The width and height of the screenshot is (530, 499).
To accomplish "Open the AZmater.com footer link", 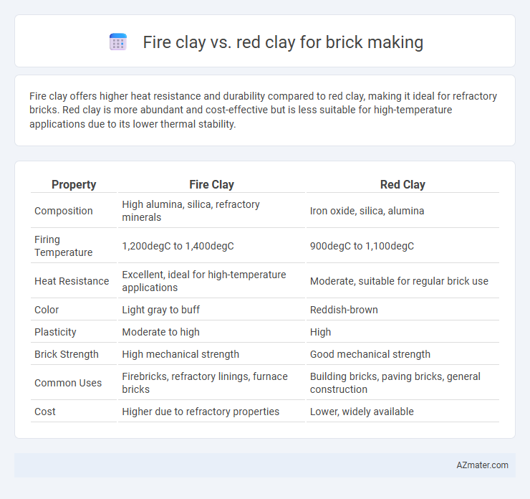I will [x=482, y=465].
